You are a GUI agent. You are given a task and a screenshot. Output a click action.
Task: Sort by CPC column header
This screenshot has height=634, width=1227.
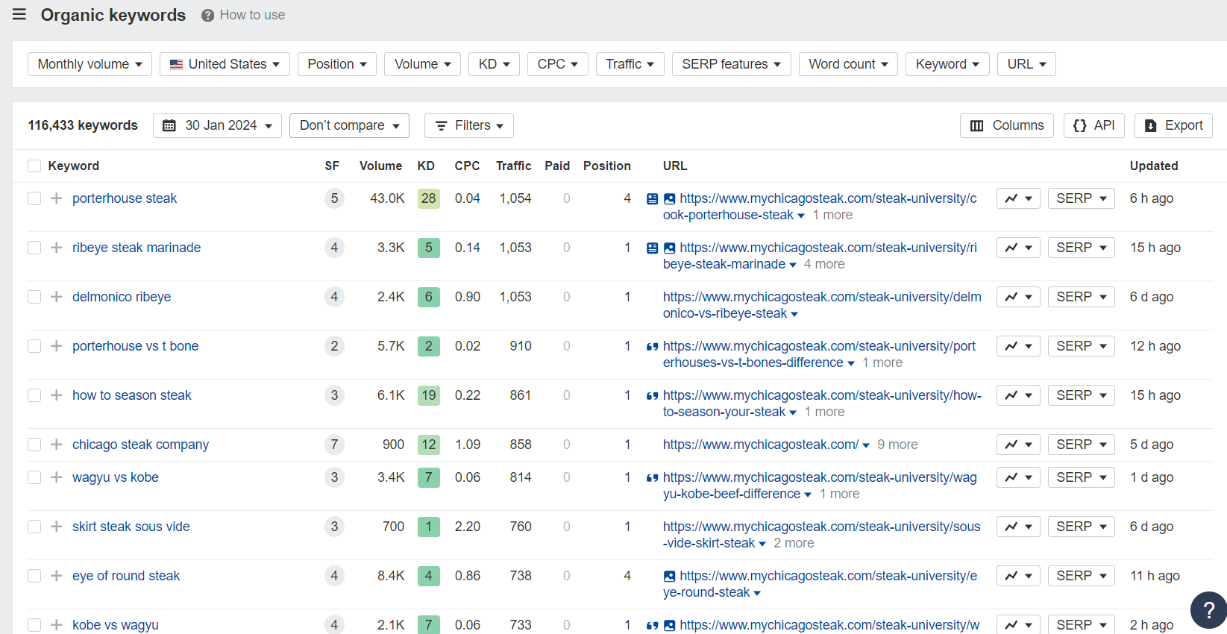coord(467,166)
